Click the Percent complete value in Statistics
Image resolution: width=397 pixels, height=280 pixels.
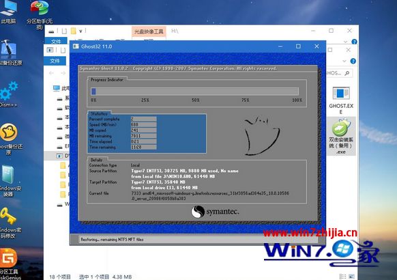coord(143,119)
